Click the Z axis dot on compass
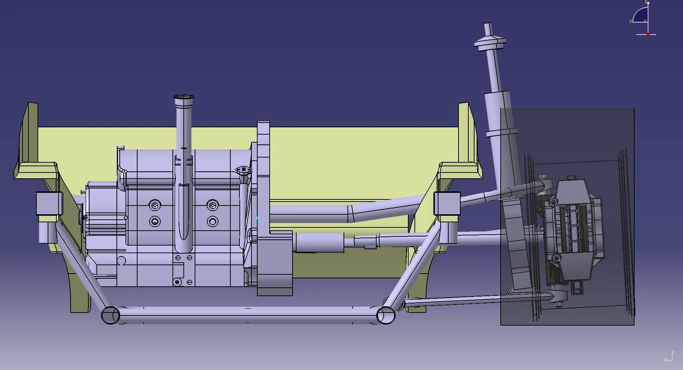 pos(648,3)
